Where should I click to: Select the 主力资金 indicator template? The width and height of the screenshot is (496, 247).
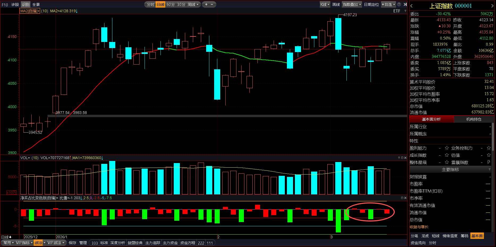pos(170,243)
